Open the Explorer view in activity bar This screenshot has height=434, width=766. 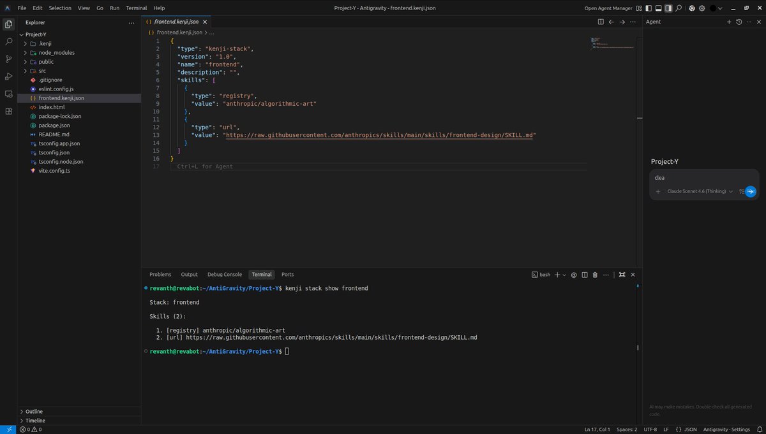[x=8, y=24]
